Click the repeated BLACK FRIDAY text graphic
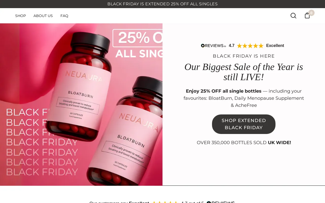325x203 pixels. point(42,142)
